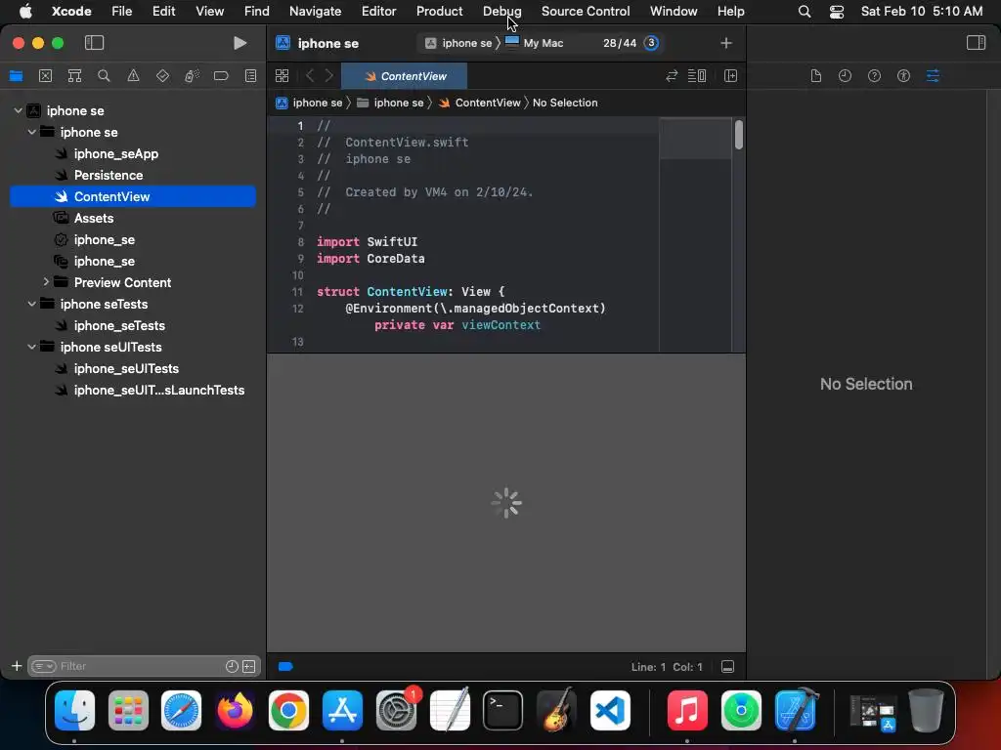Open the Issue navigator warning icon
Screen dimensions: 1001x750
[133, 76]
